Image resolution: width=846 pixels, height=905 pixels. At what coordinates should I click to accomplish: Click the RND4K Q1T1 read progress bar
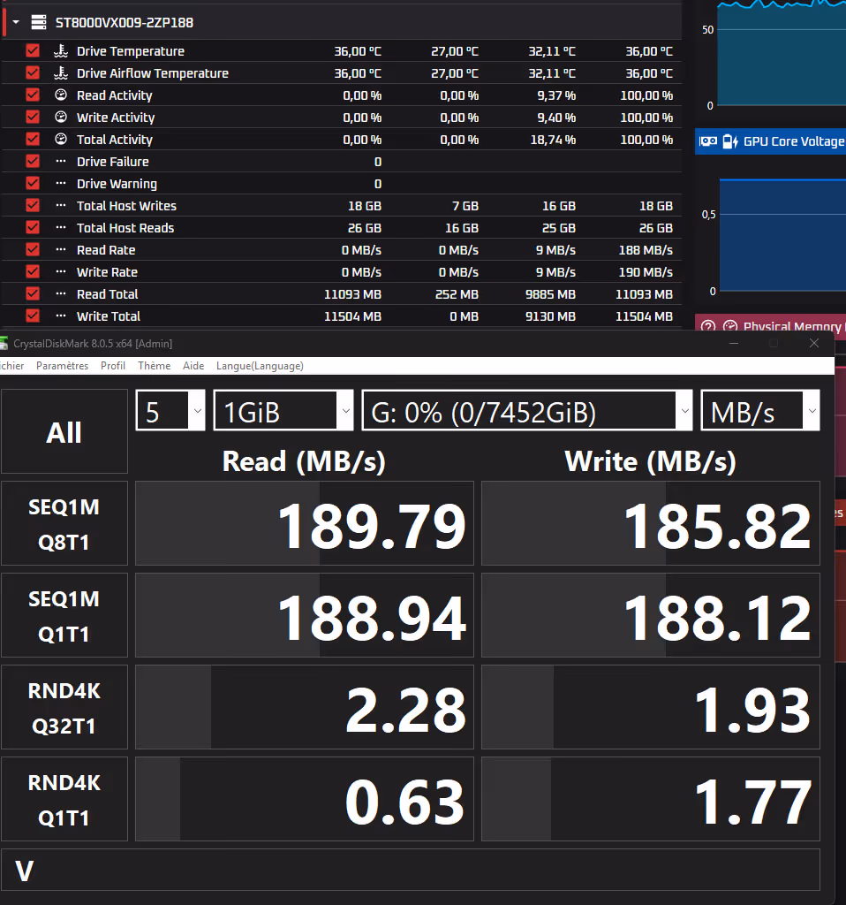tap(304, 799)
